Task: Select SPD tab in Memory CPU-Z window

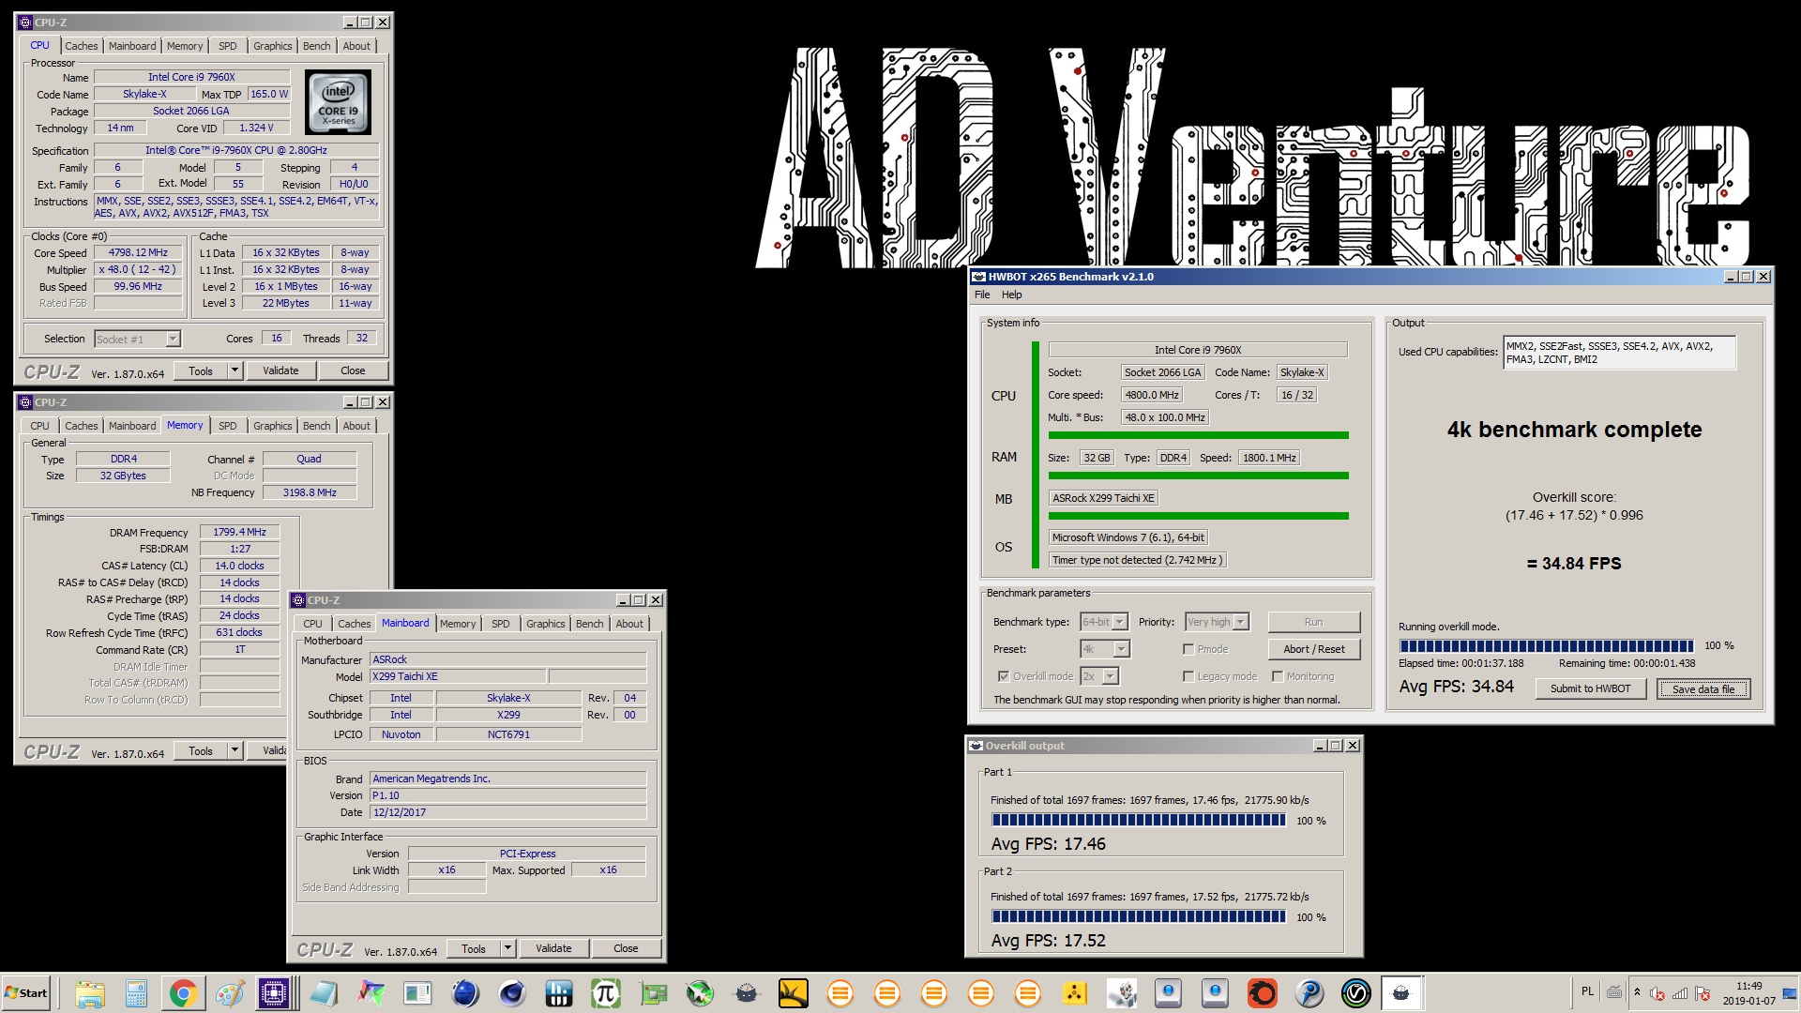Action: point(227,426)
